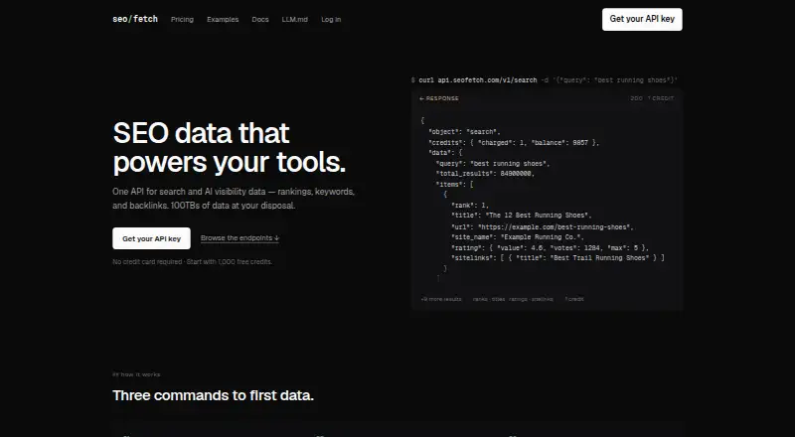Click the "title": "The 12 Best Running Shoes" line
This screenshot has height=437, width=795.
click(521, 216)
